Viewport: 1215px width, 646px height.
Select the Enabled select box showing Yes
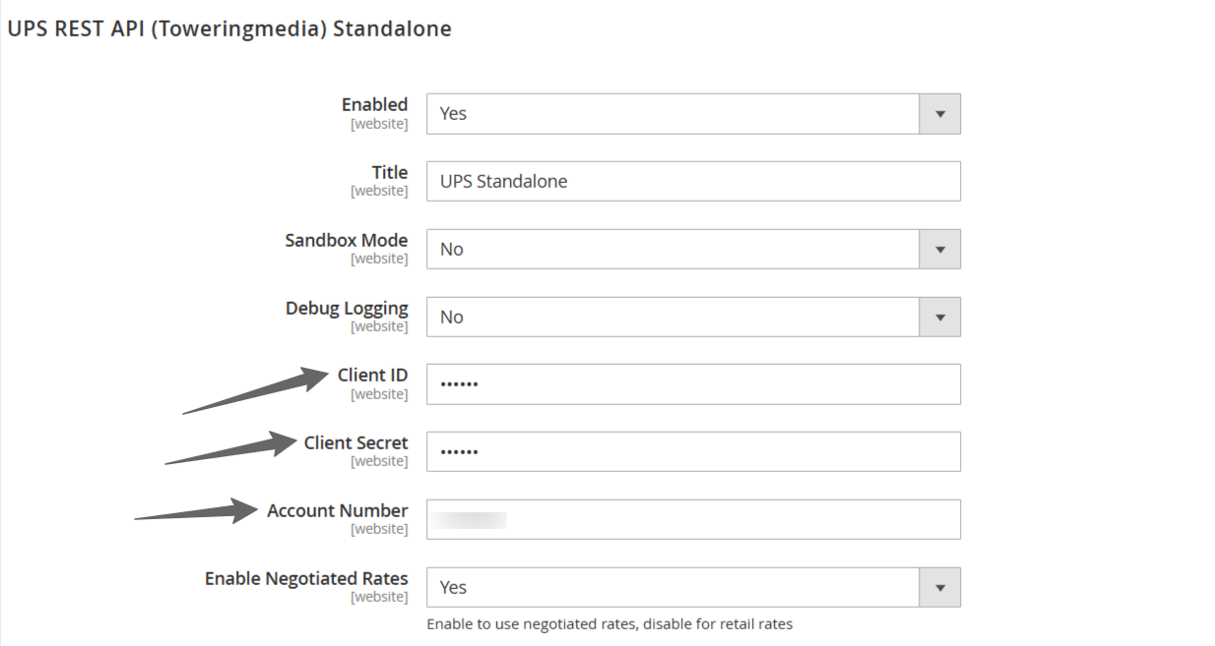coord(693,114)
